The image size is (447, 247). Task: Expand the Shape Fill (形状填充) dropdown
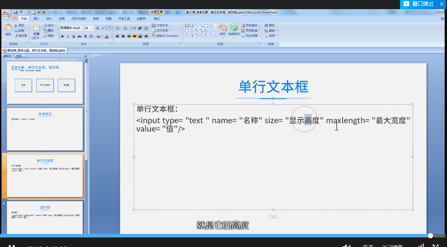tap(260, 25)
